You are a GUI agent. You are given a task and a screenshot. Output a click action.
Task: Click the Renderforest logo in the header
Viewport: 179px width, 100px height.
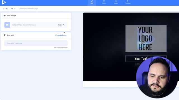(x=4, y=2)
